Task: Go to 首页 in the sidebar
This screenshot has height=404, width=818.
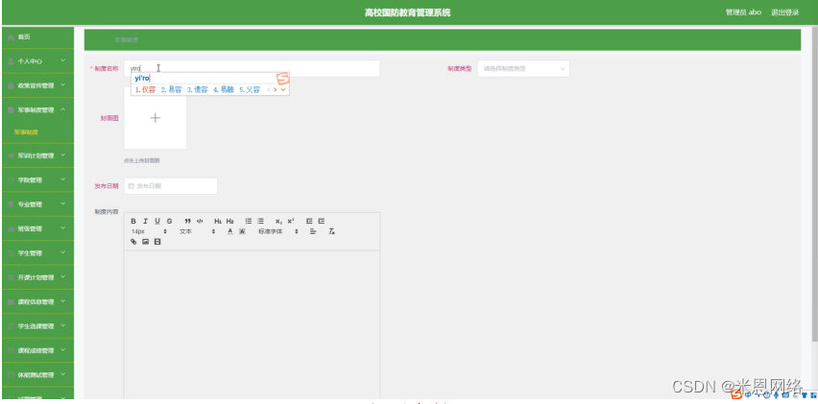Action: pos(37,37)
